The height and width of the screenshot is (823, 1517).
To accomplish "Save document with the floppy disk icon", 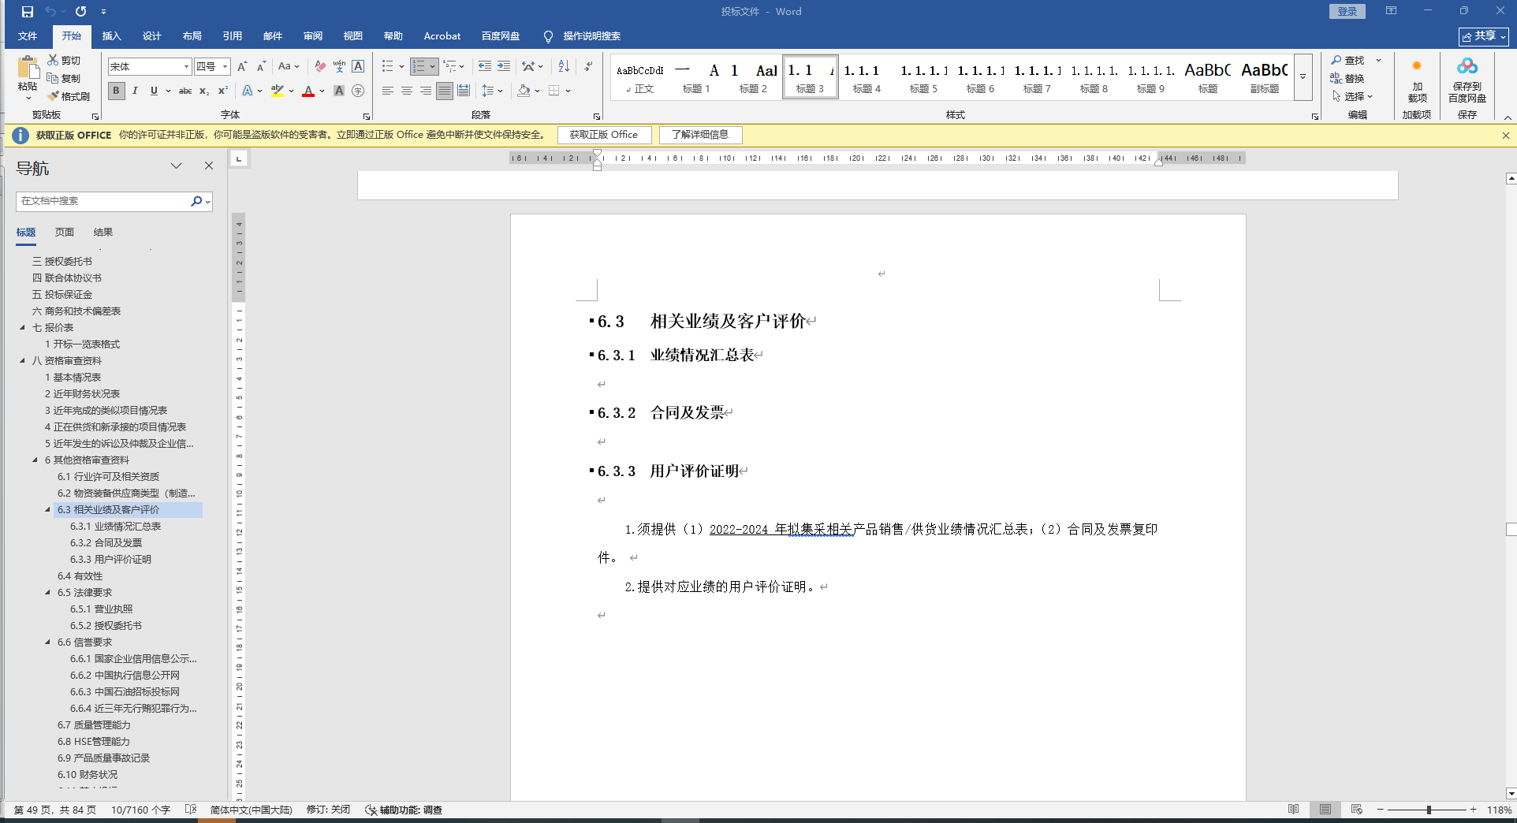I will click(28, 11).
